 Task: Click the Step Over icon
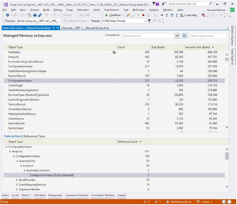coord(172,15)
